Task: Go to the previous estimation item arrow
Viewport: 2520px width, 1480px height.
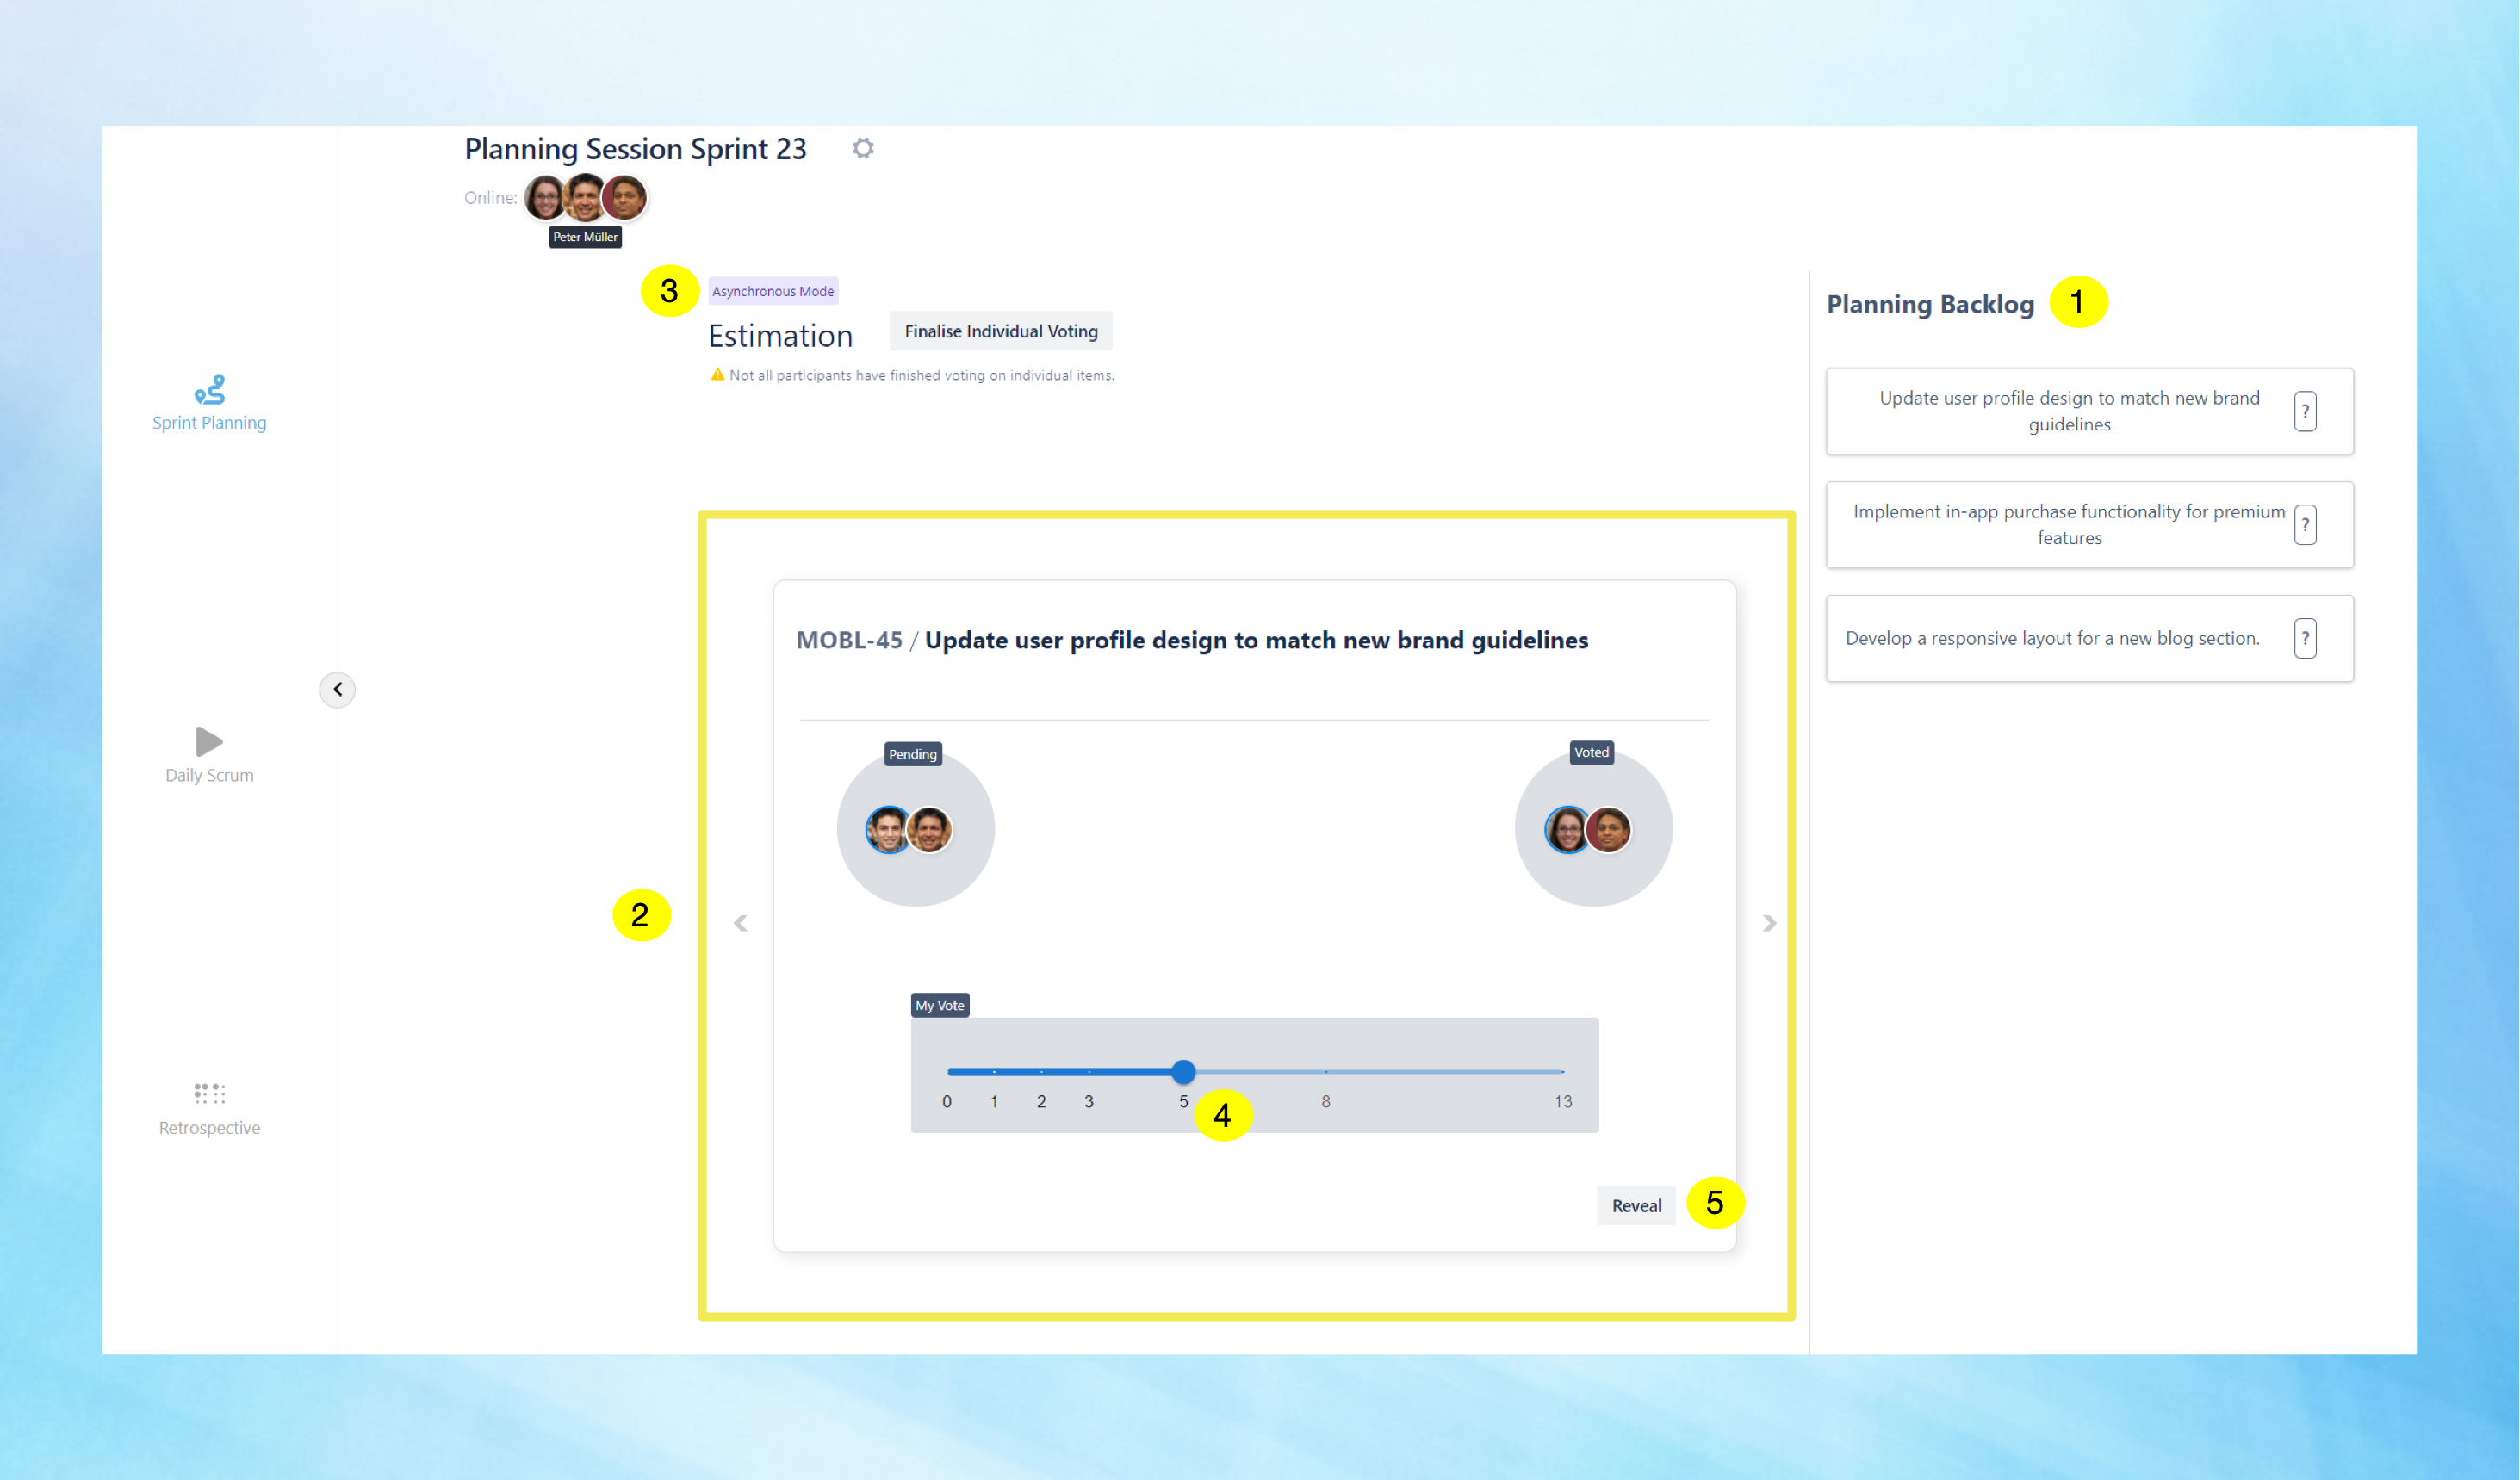Action: pyautogui.click(x=740, y=922)
